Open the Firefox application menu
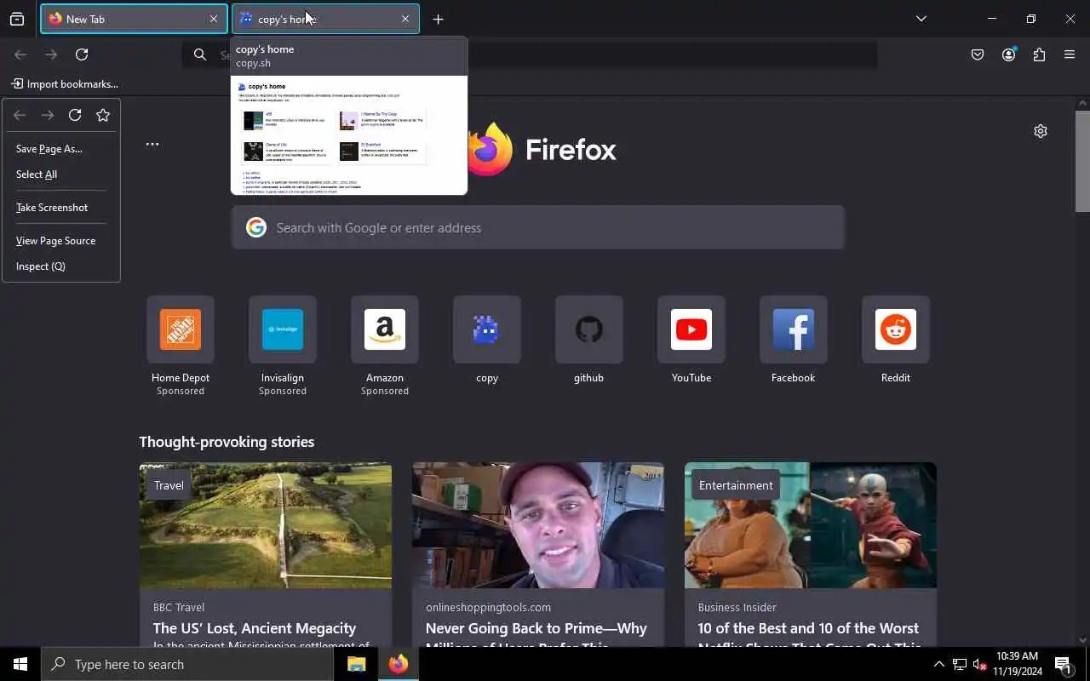Image resolution: width=1090 pixels, height=681 pixels. point(1070,54)
